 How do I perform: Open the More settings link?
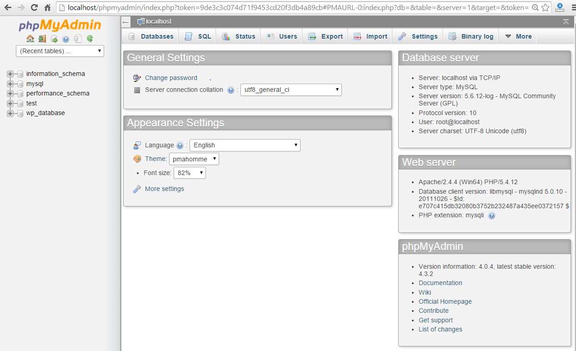coord(164,189)
